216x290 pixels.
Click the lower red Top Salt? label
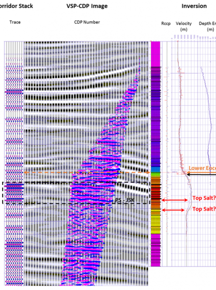204,209
